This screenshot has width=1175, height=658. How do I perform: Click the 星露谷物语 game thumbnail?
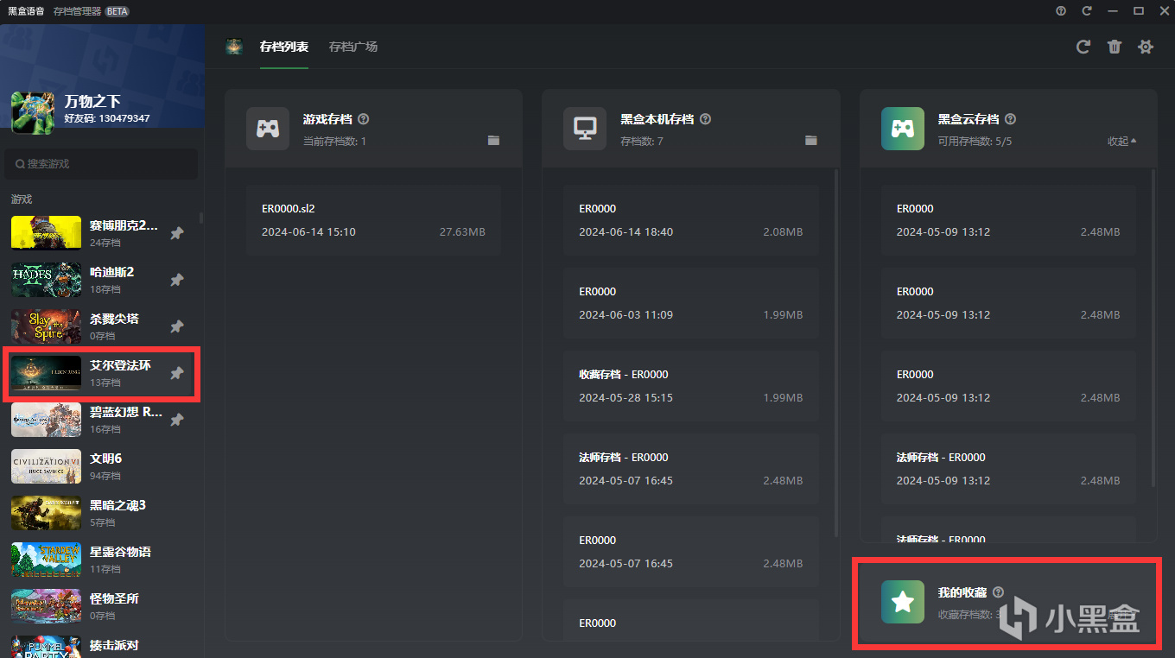point(46,560)
